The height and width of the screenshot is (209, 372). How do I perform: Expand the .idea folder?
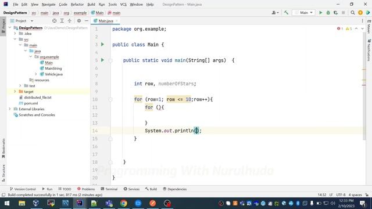(15, 34)
